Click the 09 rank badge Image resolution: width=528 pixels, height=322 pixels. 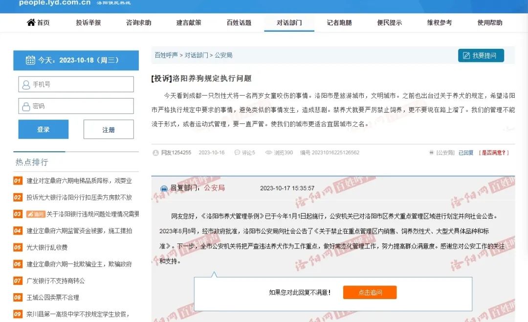tap(18, 314)
